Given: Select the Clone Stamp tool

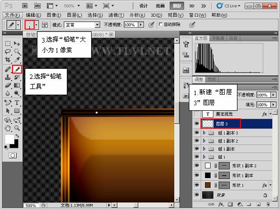Looking at the screenshot, I should tap(8, 77).
